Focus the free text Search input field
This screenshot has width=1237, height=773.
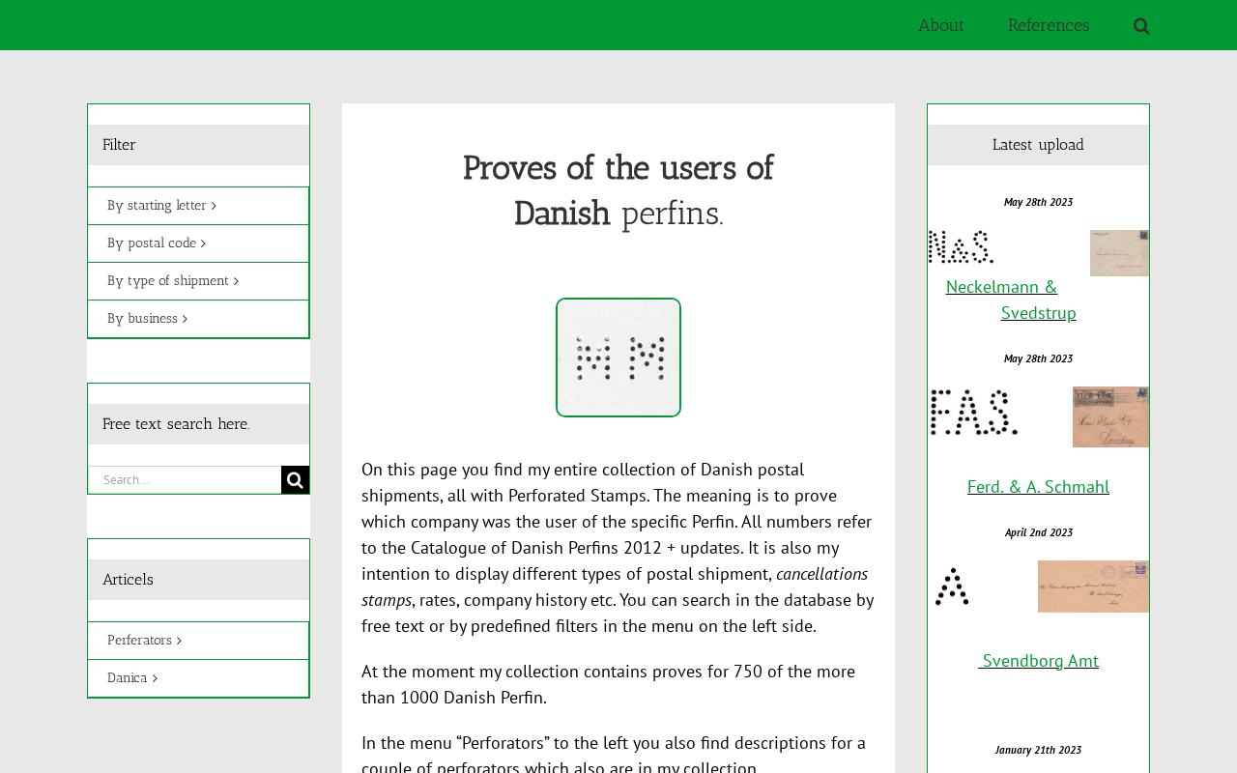pos(186,480)
